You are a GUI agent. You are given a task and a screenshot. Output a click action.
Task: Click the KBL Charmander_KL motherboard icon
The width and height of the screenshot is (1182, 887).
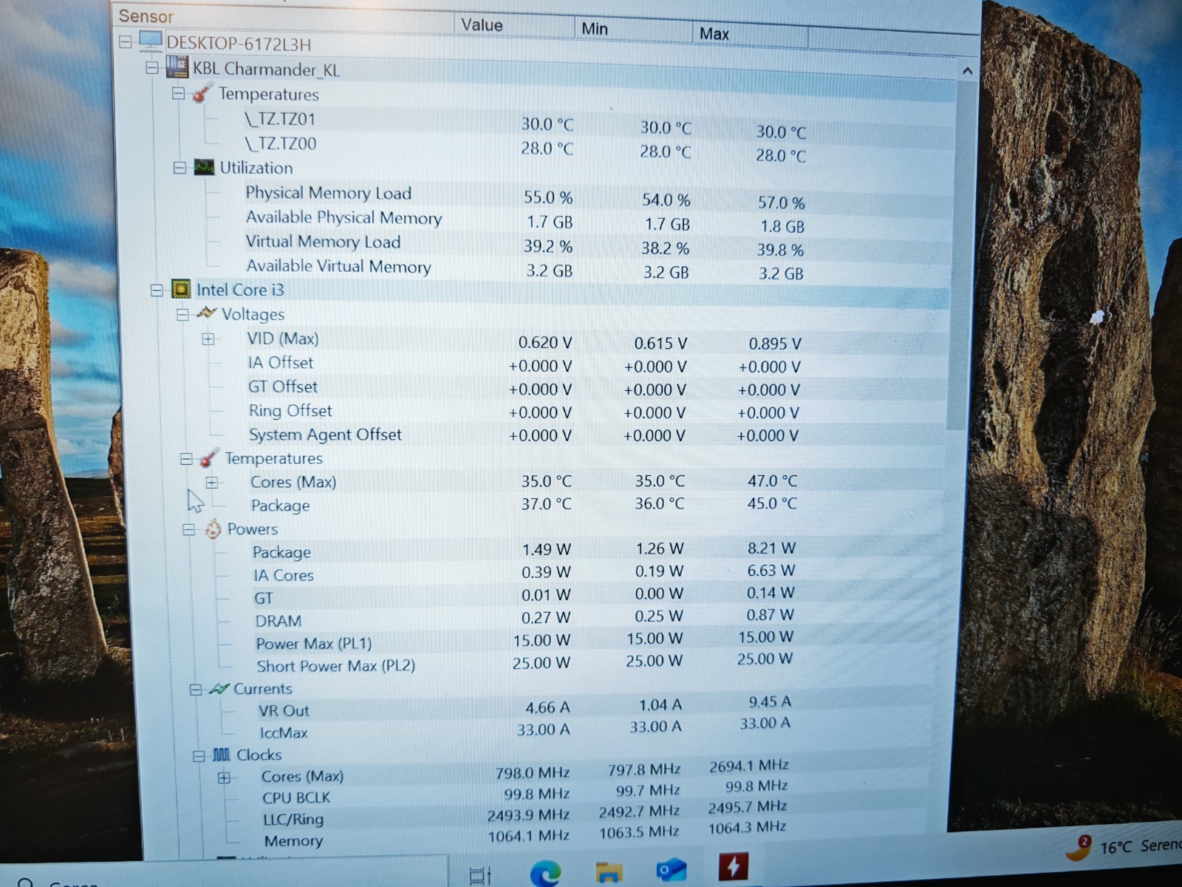pos(177,67)
